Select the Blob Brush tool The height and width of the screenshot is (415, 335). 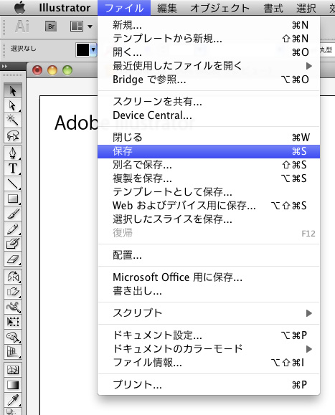point(13,244)
